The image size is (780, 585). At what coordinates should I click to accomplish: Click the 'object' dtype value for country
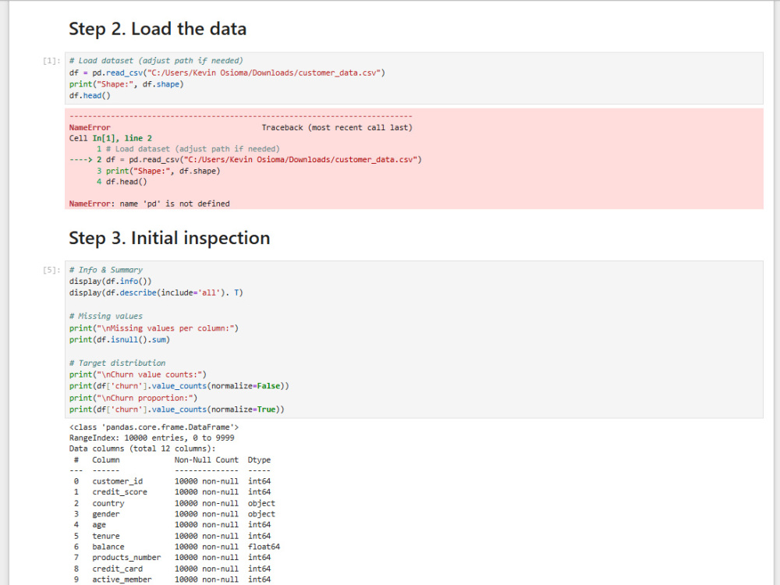(x=261, y=503)
